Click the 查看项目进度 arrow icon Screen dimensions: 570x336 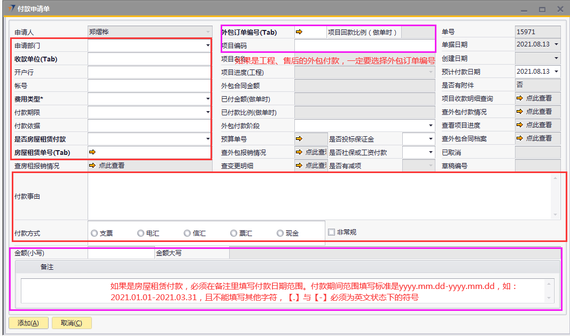(x=519, y=125)
